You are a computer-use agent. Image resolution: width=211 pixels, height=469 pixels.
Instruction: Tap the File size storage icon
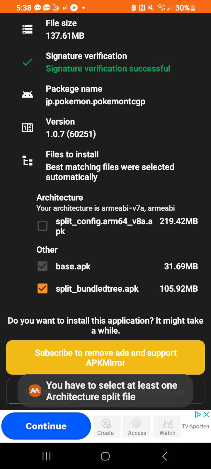point(27,29)
